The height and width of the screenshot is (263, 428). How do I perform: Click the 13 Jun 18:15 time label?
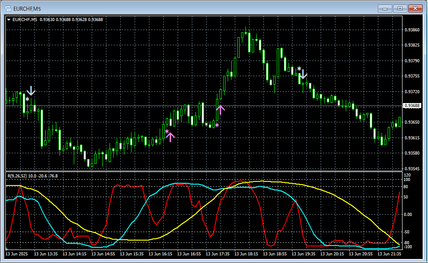point(246,254)
